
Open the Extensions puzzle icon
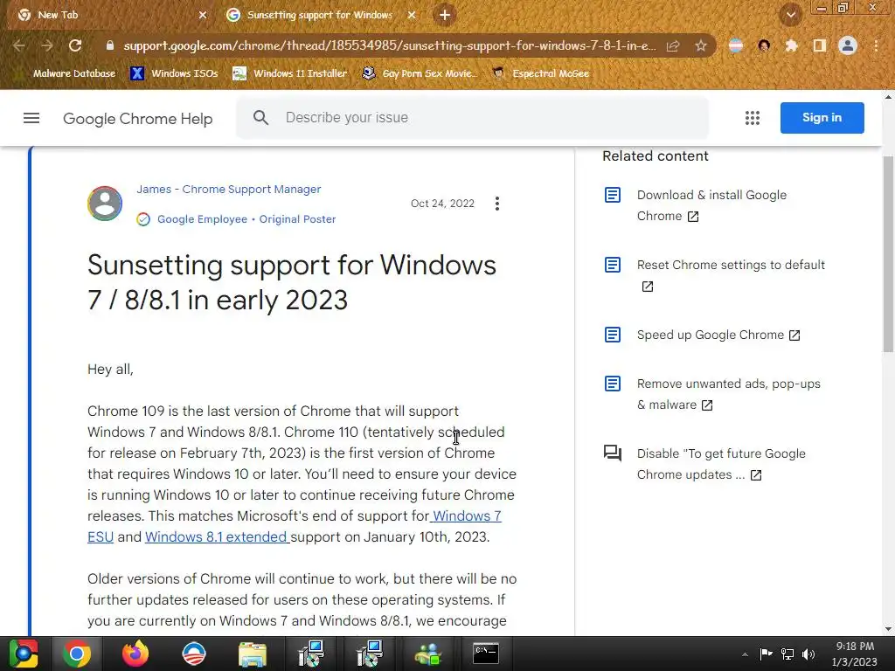[x=791, y=45]
